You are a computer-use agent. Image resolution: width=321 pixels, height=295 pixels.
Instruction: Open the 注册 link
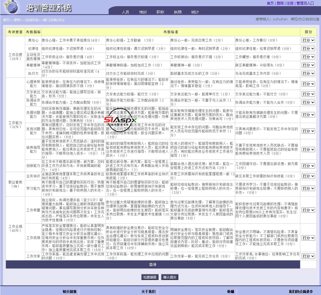(x=290, y=3)
